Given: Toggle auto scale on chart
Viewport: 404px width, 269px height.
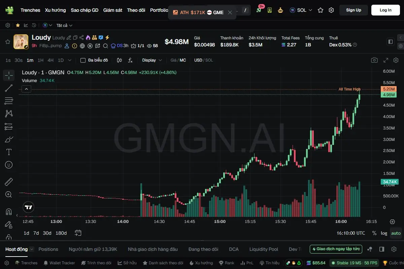Looking at the screenshot, I should click(396, 233).
